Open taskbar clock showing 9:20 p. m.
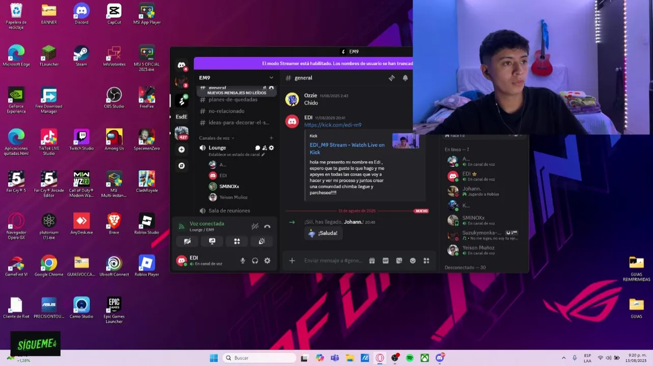The height and width of the screenshot is (366, 653). coord(636,358)
